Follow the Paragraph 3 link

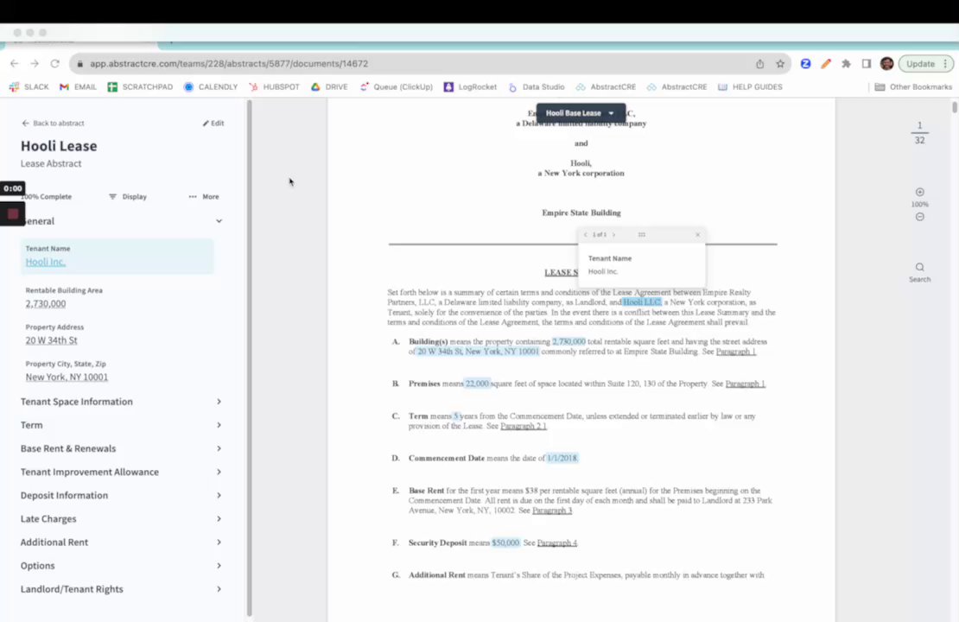coord(552,511)
